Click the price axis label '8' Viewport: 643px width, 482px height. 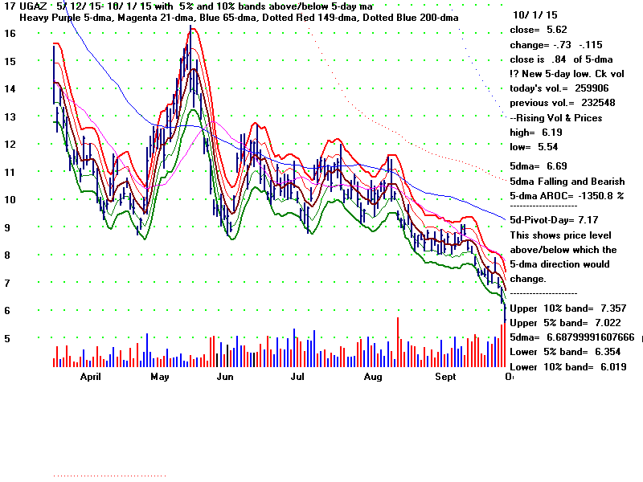pyautogui.click(x=7, y=255)
